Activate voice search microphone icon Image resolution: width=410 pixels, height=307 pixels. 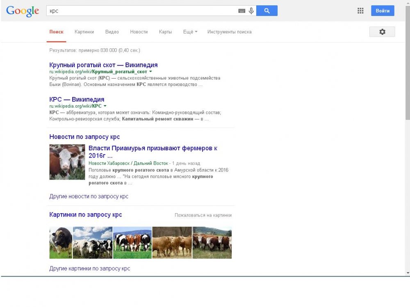[251, 11]
